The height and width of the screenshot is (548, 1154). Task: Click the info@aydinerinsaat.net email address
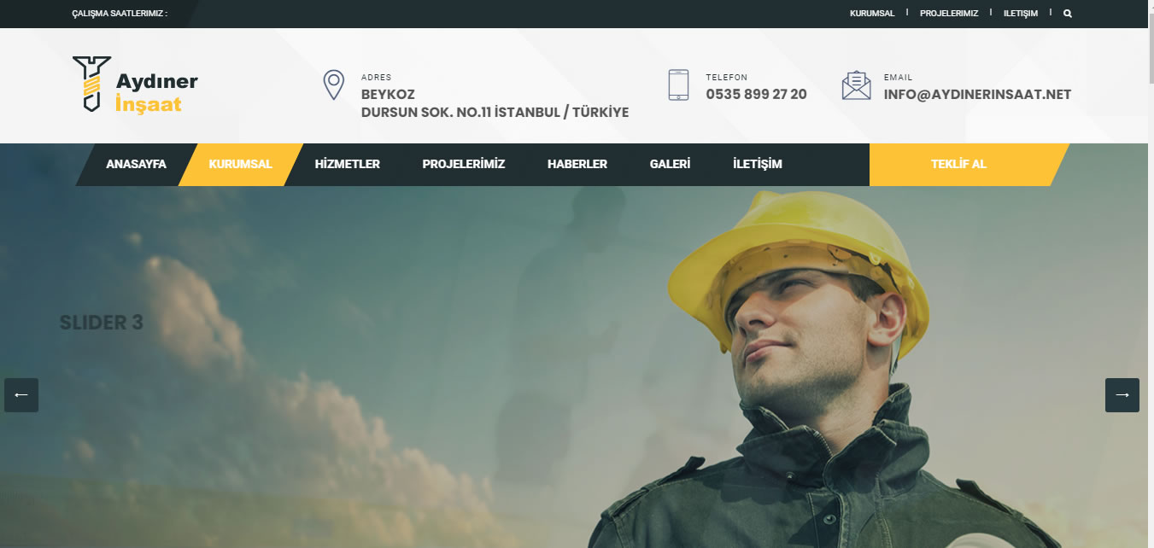977,95
